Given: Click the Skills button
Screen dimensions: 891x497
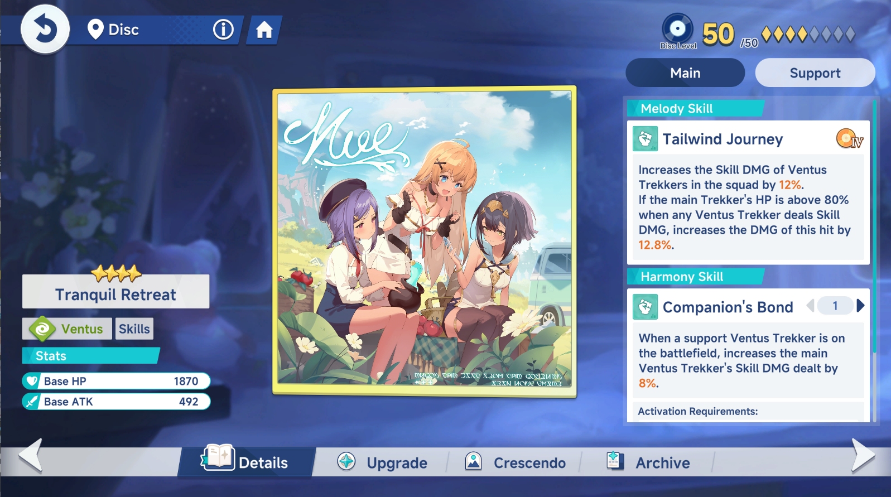Looking at the screenshot, I should [134, 329].
